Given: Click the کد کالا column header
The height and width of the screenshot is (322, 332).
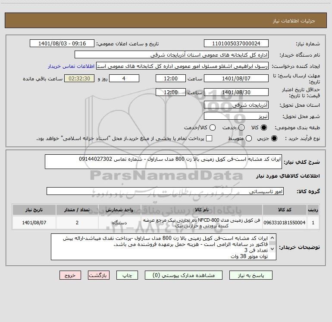Looking at the screenshot, I should pos(285,210).
